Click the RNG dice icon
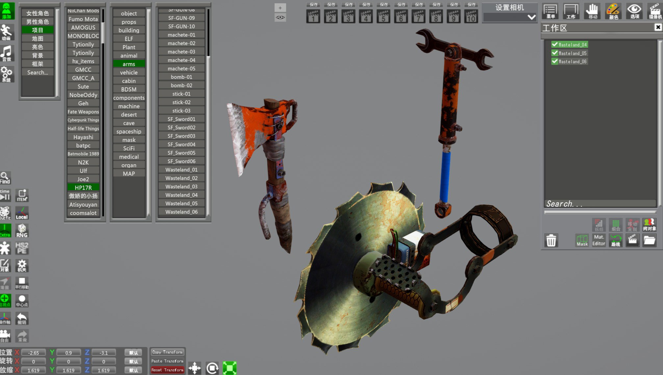The width and height of the screenshot is (663, 375). (x=22, y=230)
